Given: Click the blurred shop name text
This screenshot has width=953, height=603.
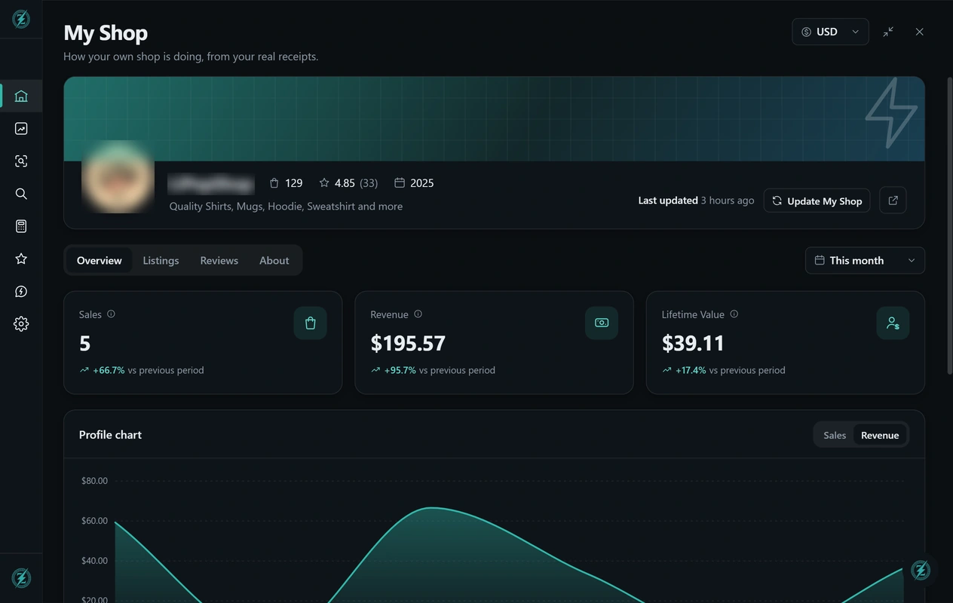Looking at the screenshot, I should (211, 183).
